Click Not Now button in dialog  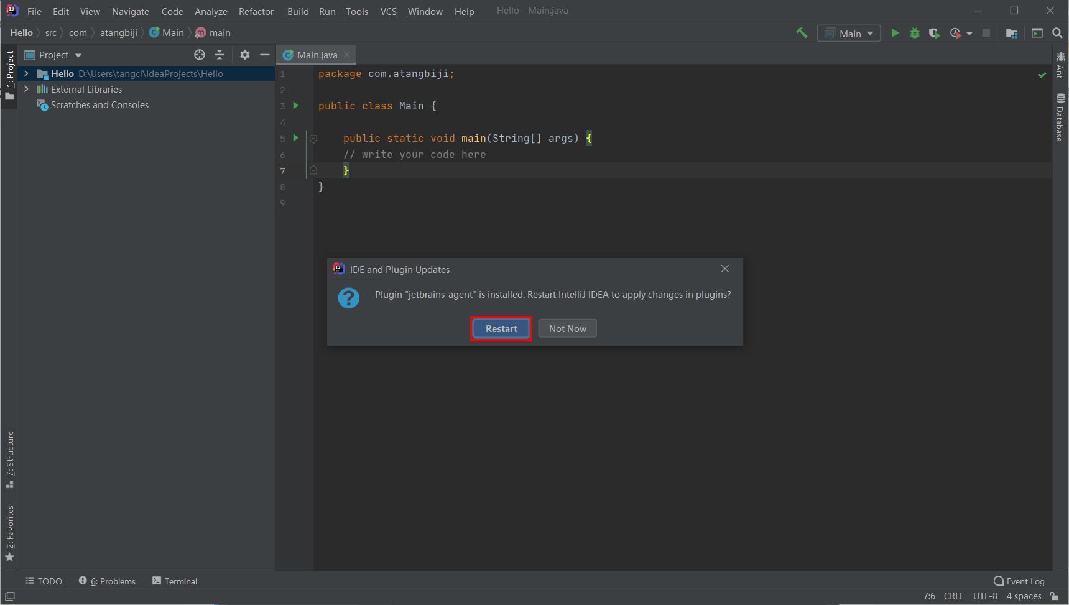[x=567, y=328]
